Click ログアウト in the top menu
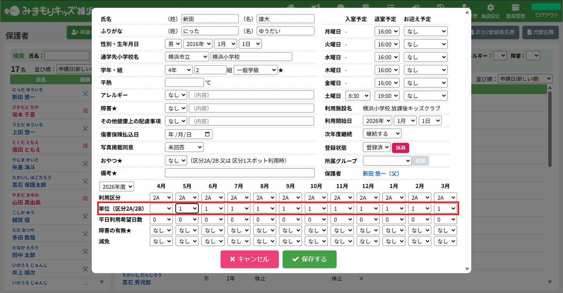Screen dimensions: 563x293 [547, 15]
